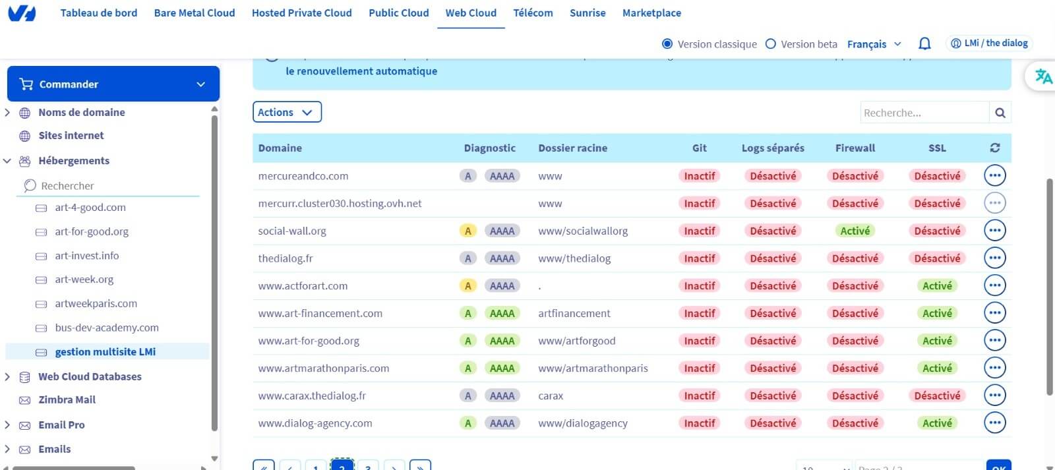Select gestion multisite LMi hosting

(x=105, y=352)
